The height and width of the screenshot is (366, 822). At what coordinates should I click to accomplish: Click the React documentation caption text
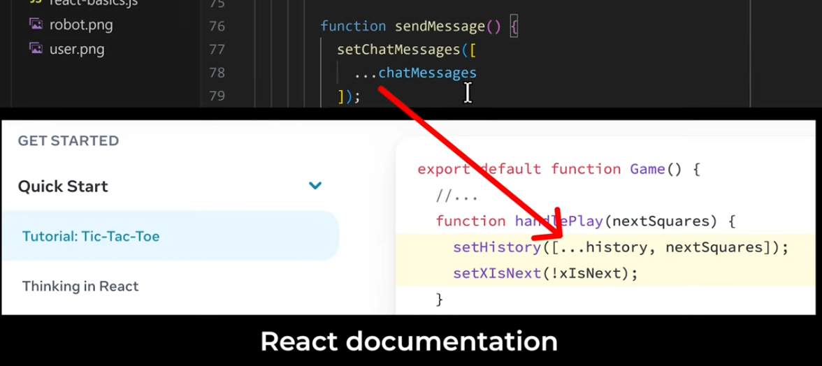click(409, 342)
